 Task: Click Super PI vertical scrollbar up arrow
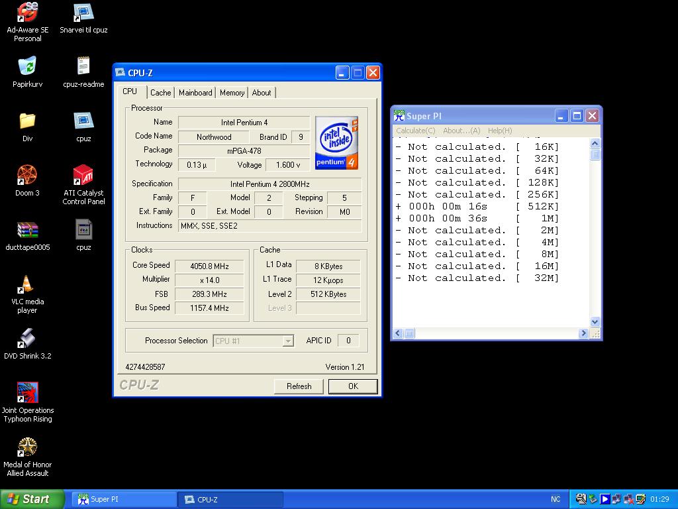click(x=595, y=143)
